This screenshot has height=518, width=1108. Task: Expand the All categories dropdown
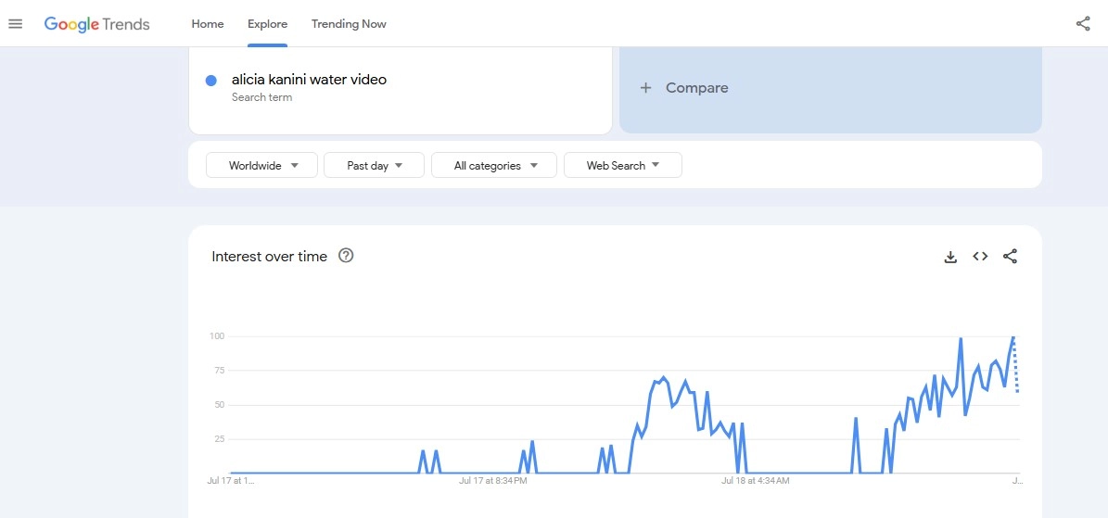pyautogui.click(x=493, y=166)
